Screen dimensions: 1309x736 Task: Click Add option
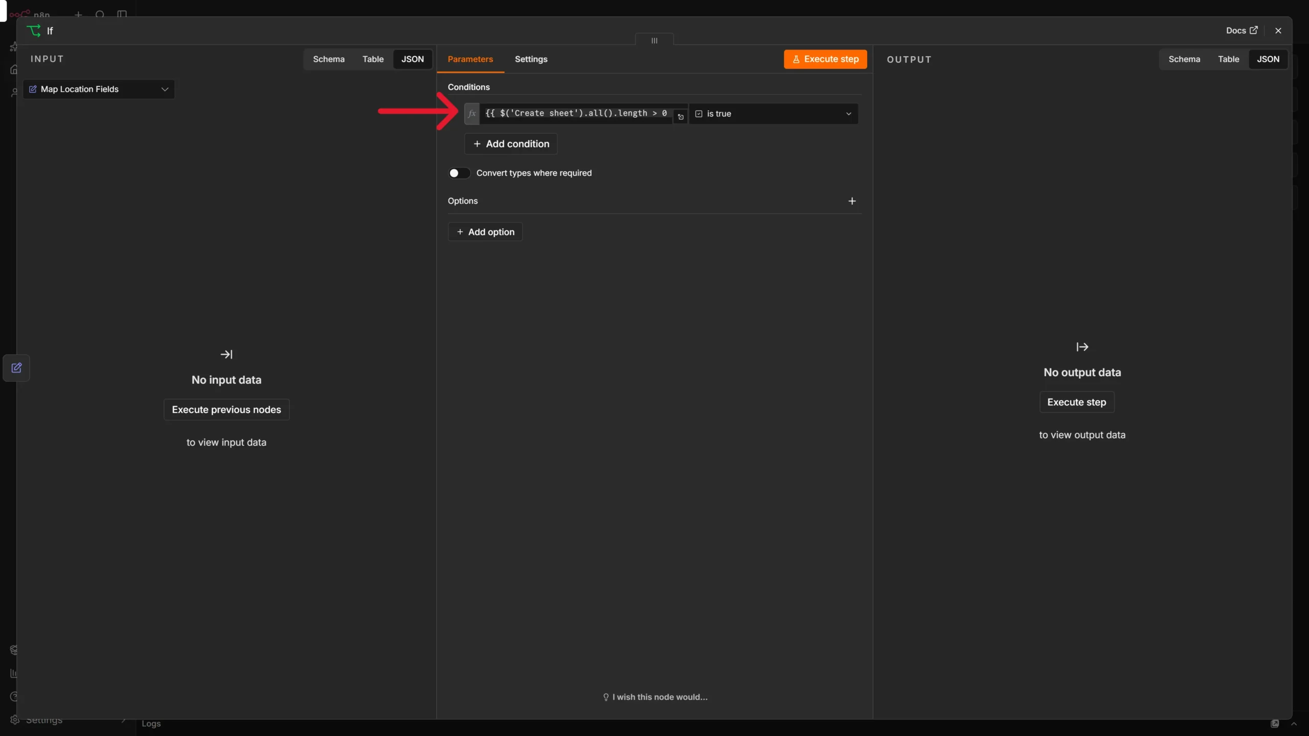485,232
